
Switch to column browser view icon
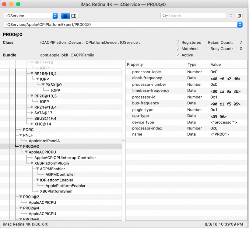point(74,16)
